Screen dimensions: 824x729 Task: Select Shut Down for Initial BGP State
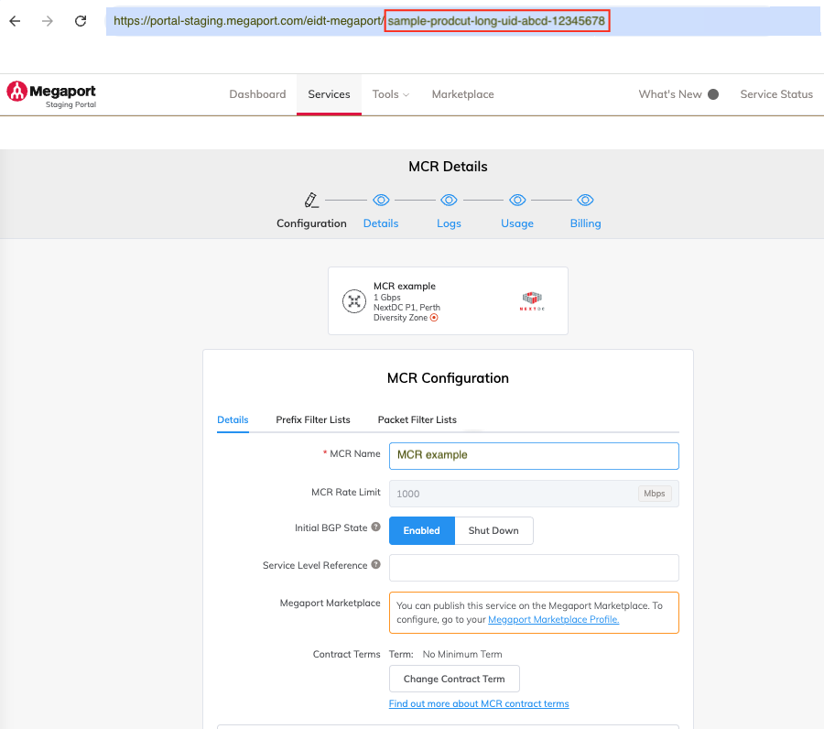point(493,530)
